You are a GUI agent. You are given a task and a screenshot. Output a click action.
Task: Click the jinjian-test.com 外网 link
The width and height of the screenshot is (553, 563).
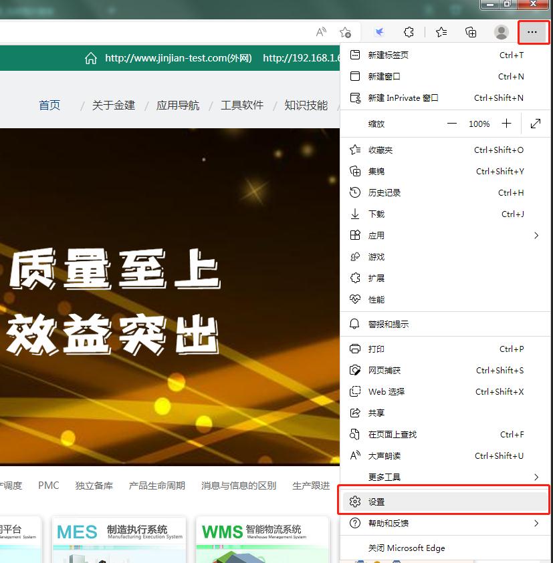click(179, 58)
